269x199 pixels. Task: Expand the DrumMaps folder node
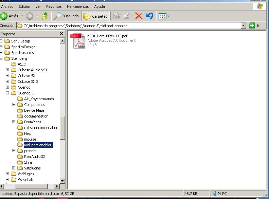(14, 122)
